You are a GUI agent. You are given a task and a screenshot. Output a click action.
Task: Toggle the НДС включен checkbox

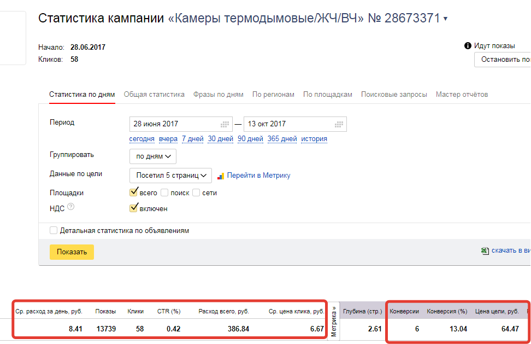(133, 208)
